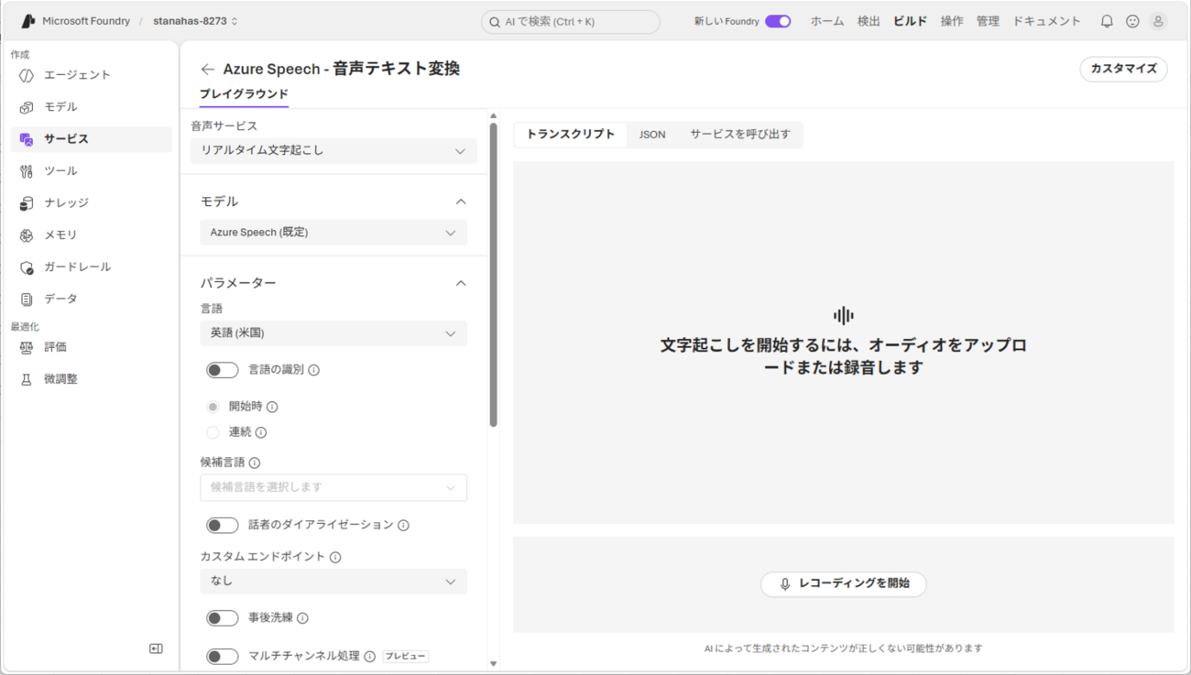Click the データ sidebar icon
The image size is (1191, 675).
pyautogui.click(x=27, y=299)
